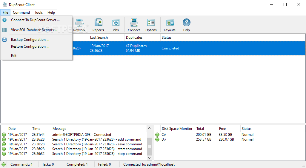Open the Network toolbar icon
Screen dimensions: 306x168
79,23
